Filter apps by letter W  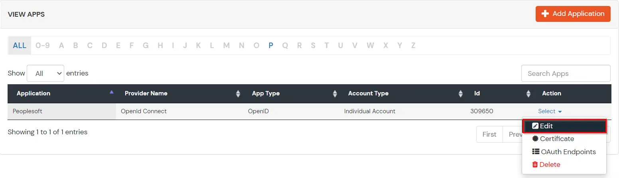tap(371, 45)
